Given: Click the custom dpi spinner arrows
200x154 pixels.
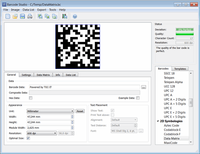Looking at the screenshot, I should tap(73, 133).
